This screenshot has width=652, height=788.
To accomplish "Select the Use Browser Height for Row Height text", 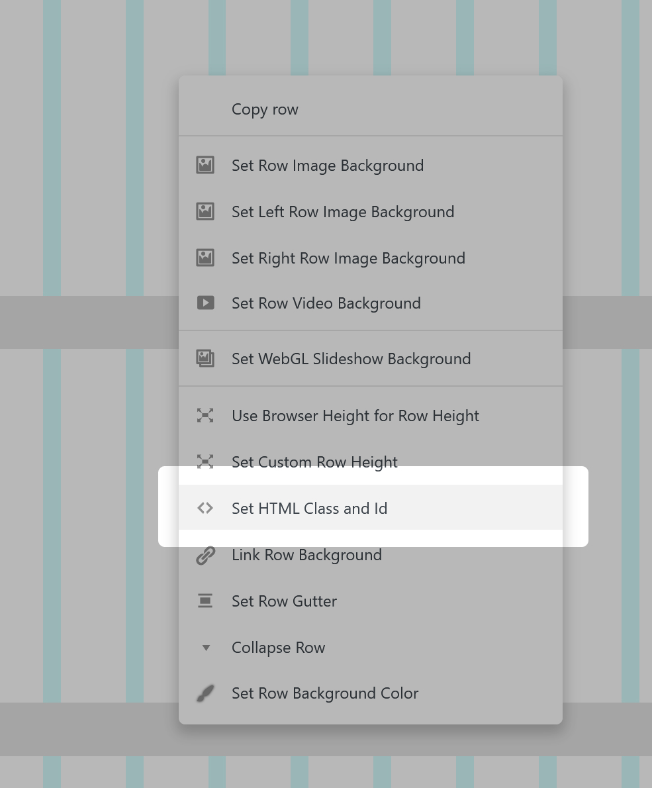I will pyautogui.click(x=355, y=416).
